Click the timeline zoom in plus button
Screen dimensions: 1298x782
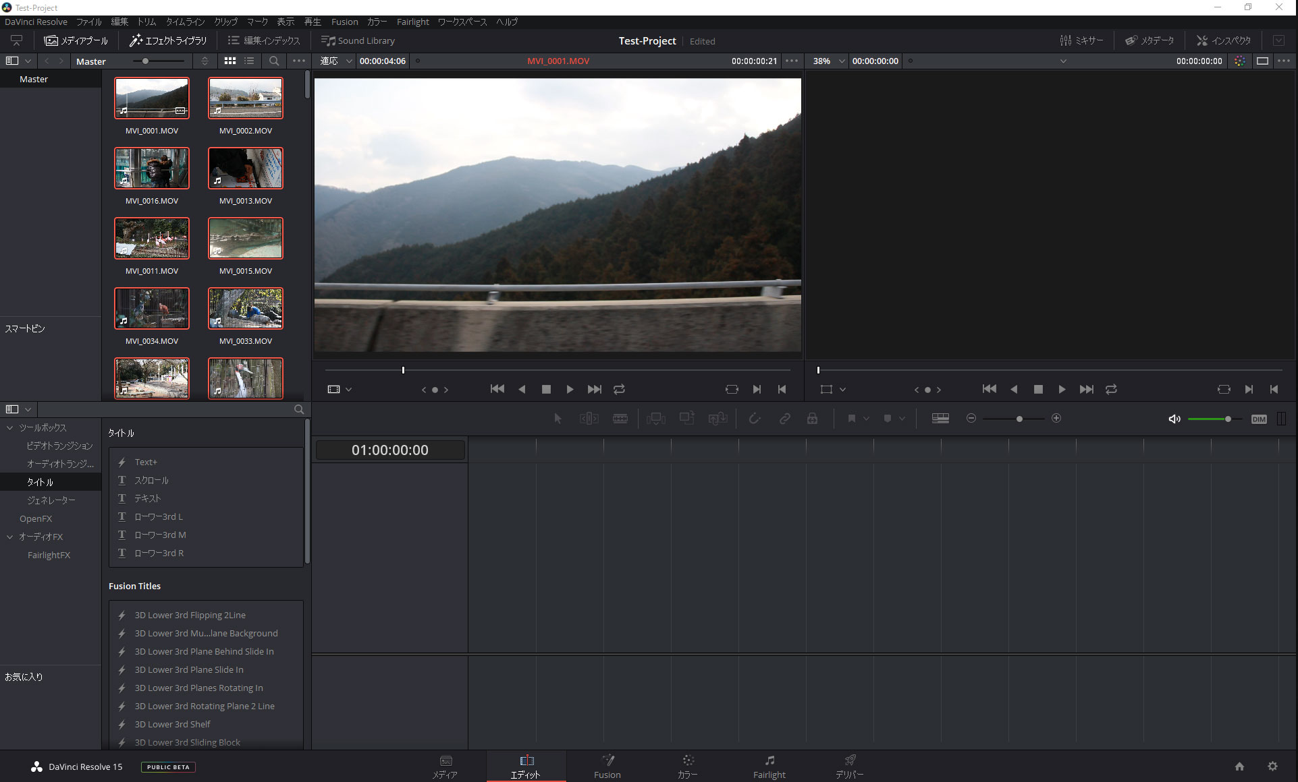pos(1056,419)
